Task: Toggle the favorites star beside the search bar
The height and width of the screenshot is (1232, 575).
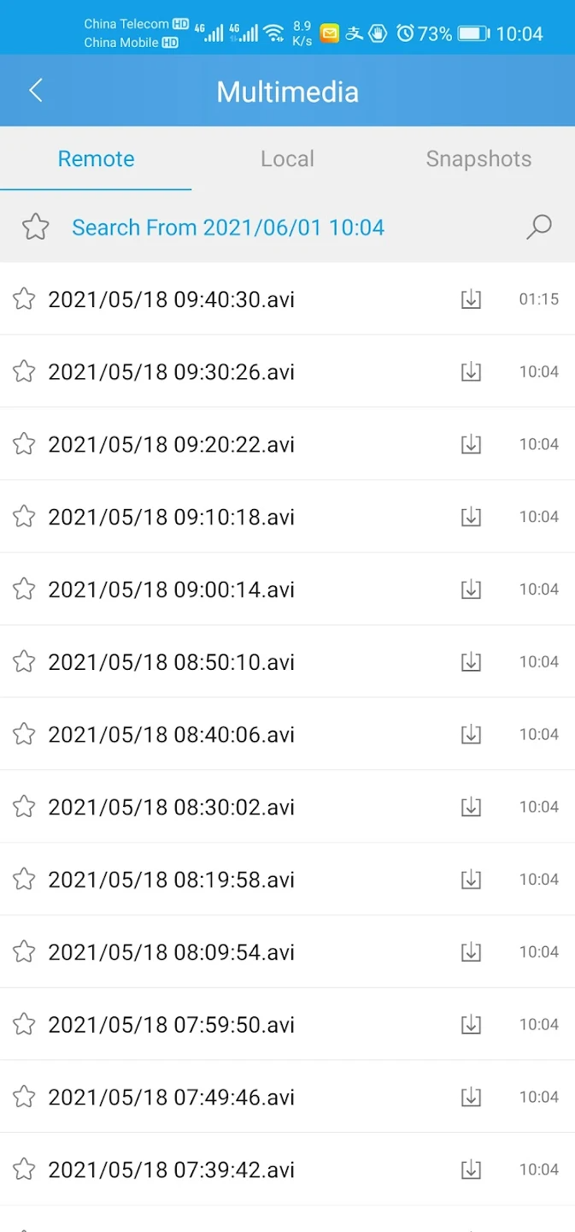Action: coord(35,228)
